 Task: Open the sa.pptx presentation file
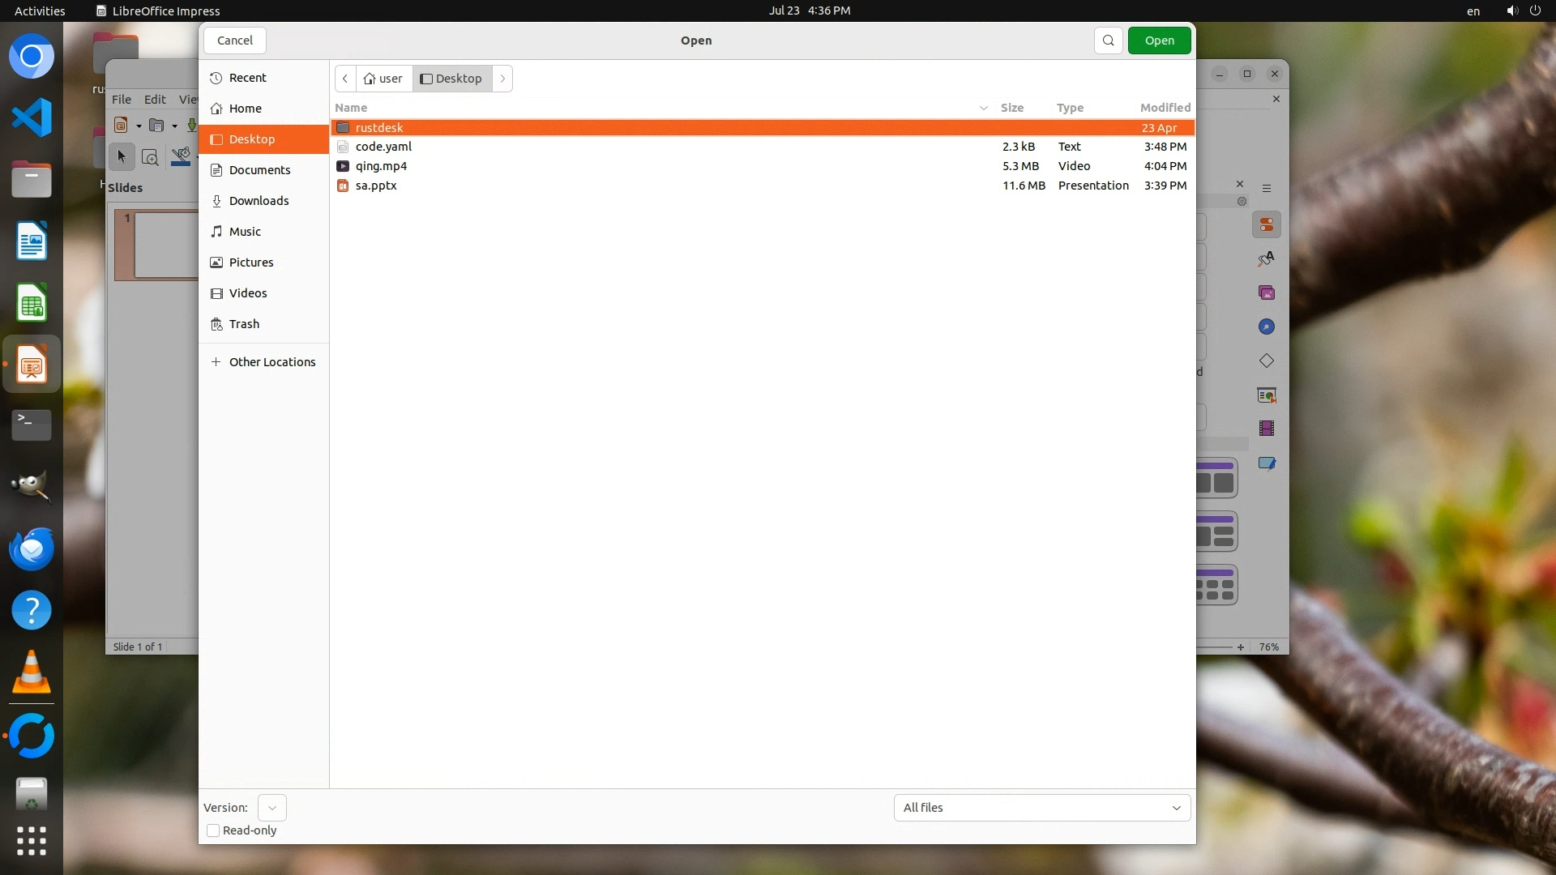[376, 186]
